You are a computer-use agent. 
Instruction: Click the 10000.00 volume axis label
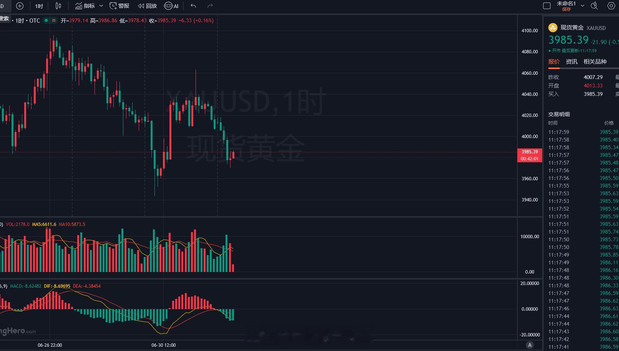pyautogui.click(x=529, y=237)
